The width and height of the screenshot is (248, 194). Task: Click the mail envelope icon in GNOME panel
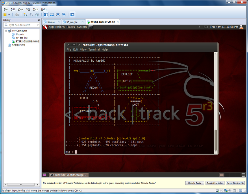206,27
